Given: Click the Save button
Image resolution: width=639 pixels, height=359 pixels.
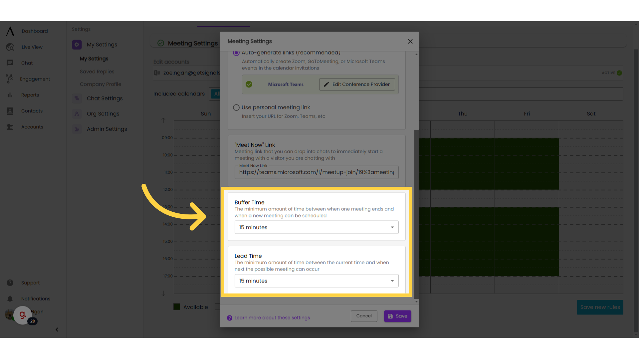Looking at the screenshot, I should 397,315.
